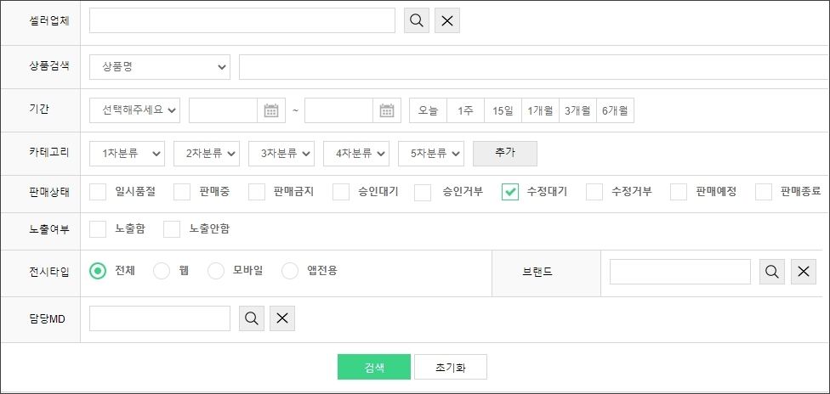Uncheck the 수정대기 checkbox
This screenshot has height=394, width=830.
pyautogui.click(x=510, y=192)
